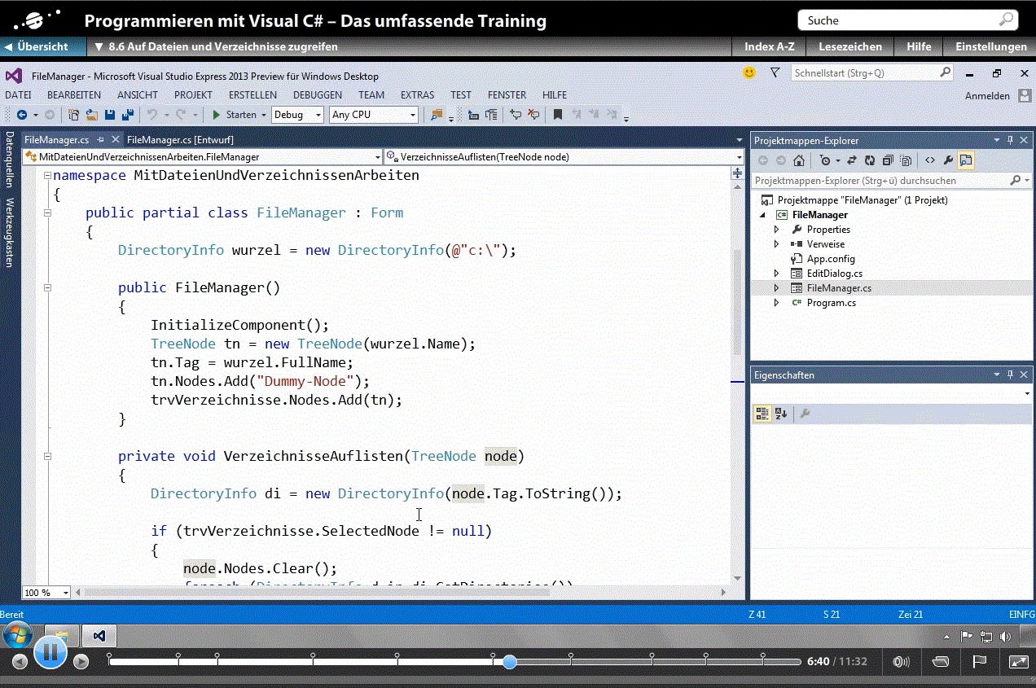Click the Suche search field in player
This screenshot has height=688, width=1036.
tap(907, 20)
